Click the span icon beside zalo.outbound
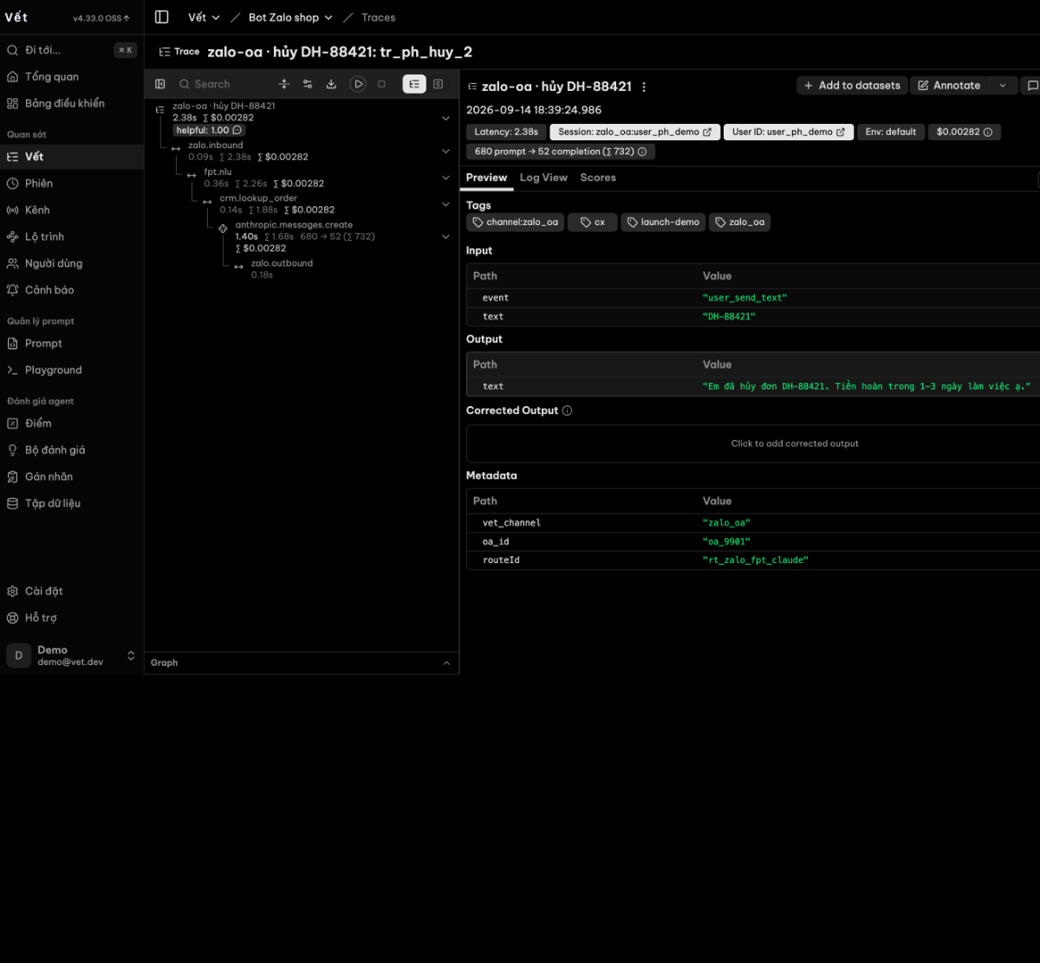This screenshot has width=1040, height=963. 238,267
